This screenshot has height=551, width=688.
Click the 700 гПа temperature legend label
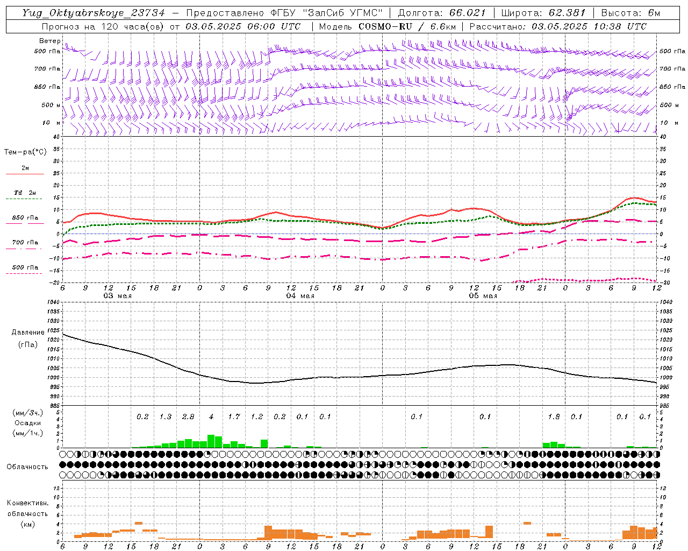coord(25,243)
